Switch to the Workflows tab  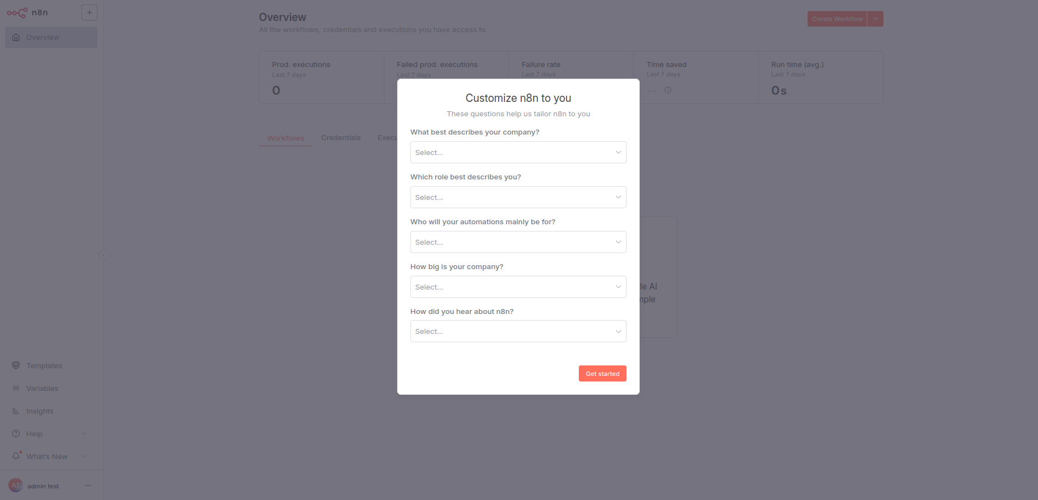coord(286,138)
